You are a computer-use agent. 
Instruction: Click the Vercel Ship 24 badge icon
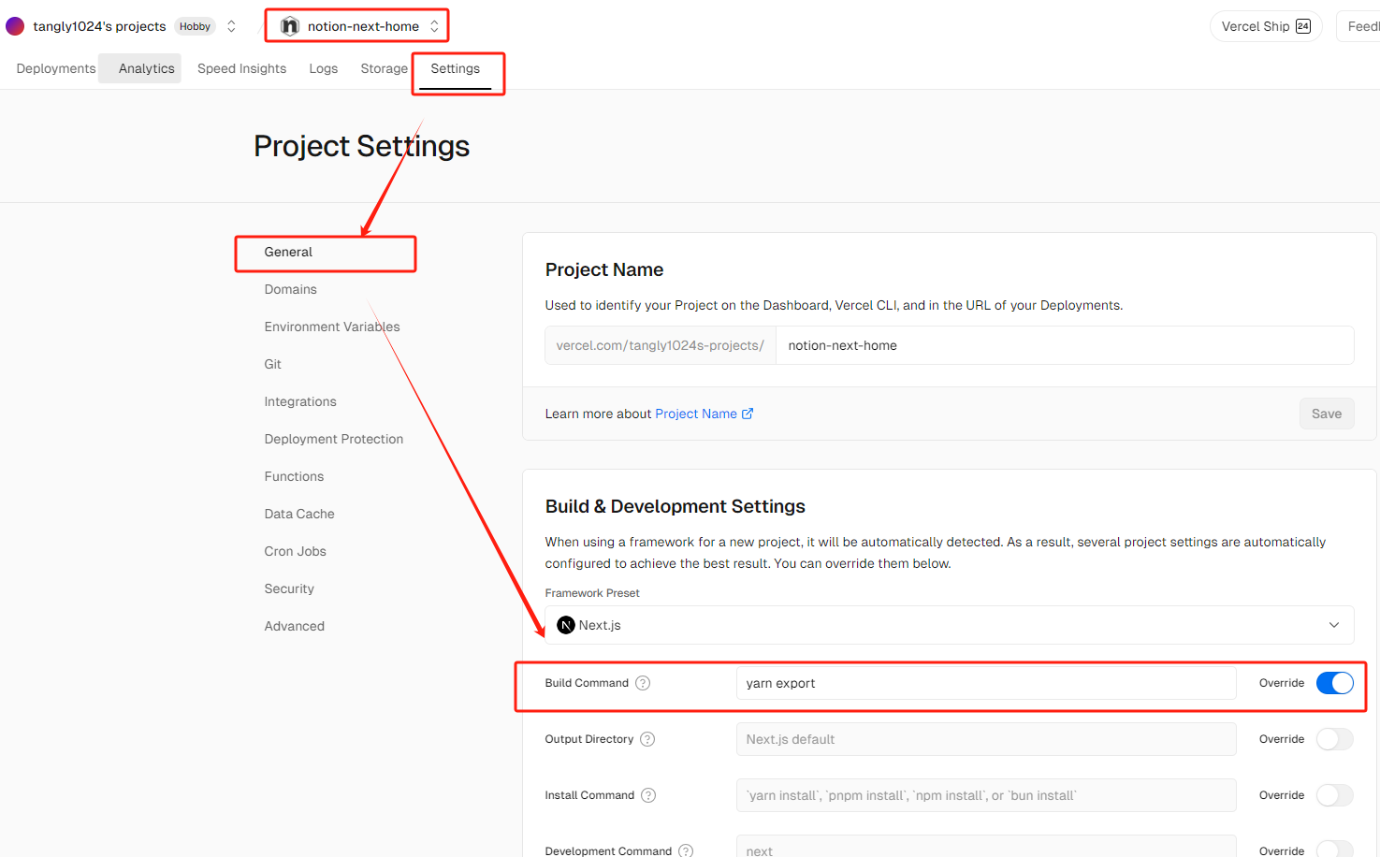(1303, 26)
